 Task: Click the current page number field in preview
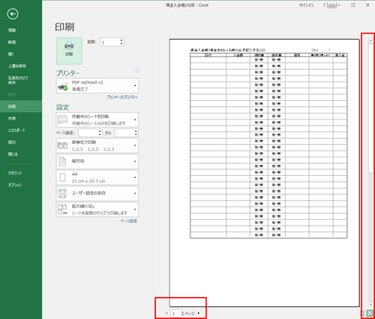pyautogui.click(x=175, y=314)
